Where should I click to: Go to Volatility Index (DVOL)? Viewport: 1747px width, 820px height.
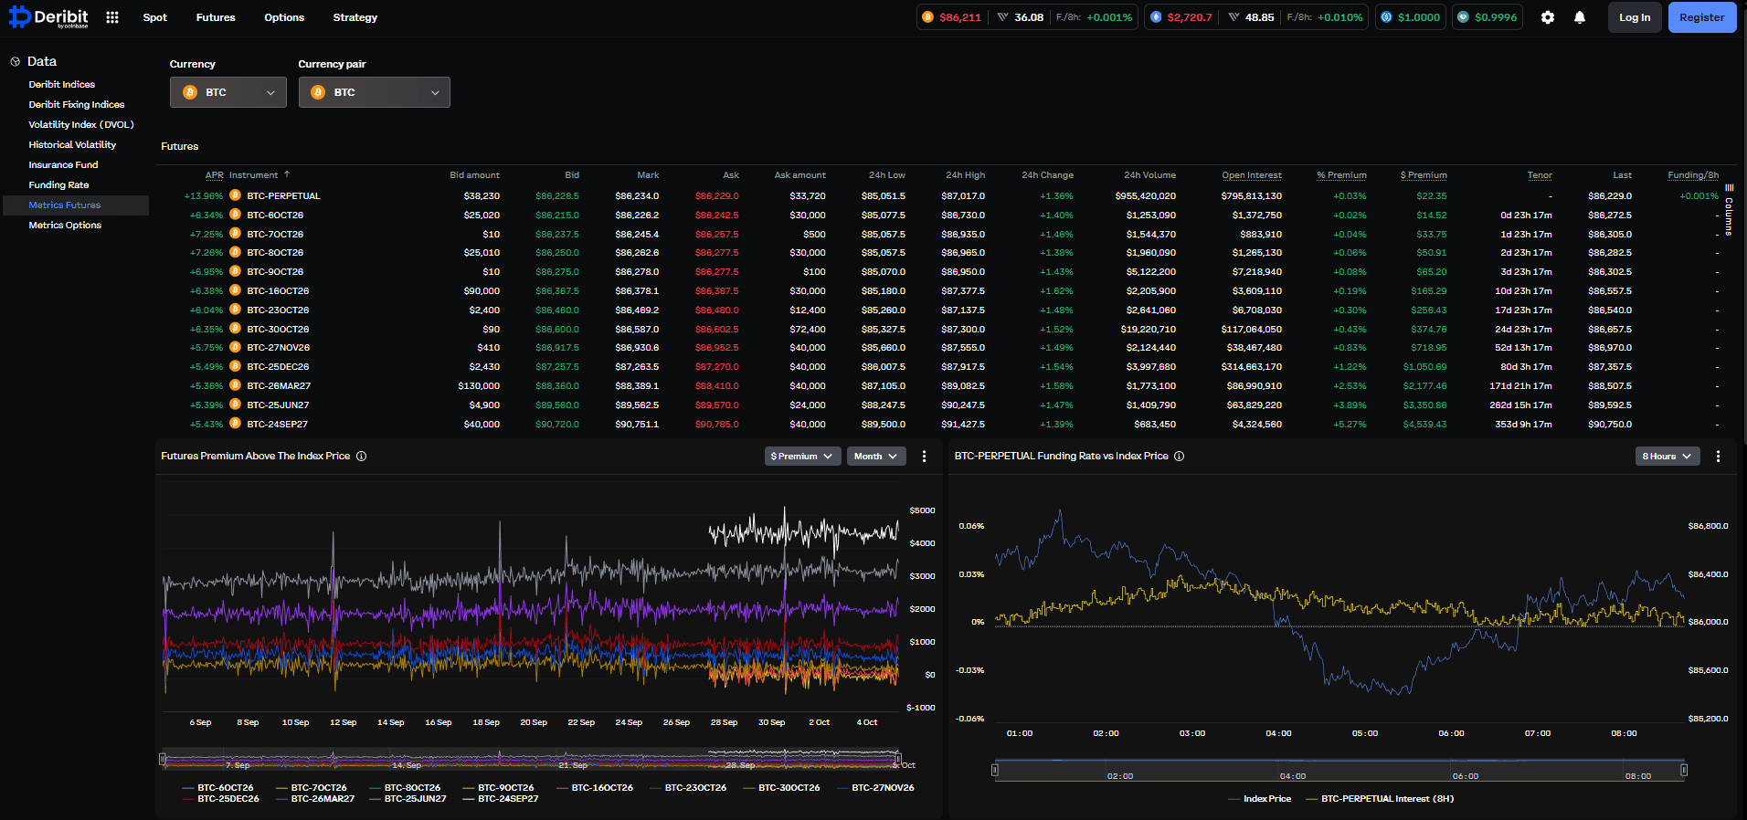[x=81, y=125]
